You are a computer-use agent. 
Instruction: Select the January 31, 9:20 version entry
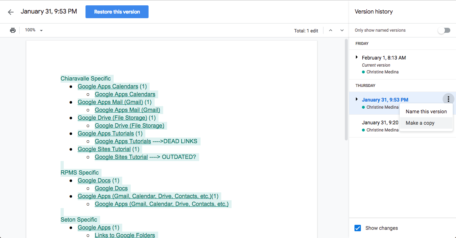point(380,123)
